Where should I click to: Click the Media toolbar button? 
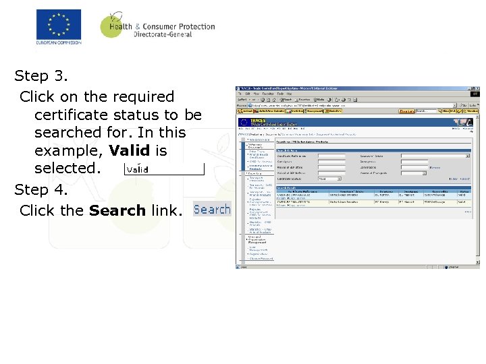[x=319, y=100]
